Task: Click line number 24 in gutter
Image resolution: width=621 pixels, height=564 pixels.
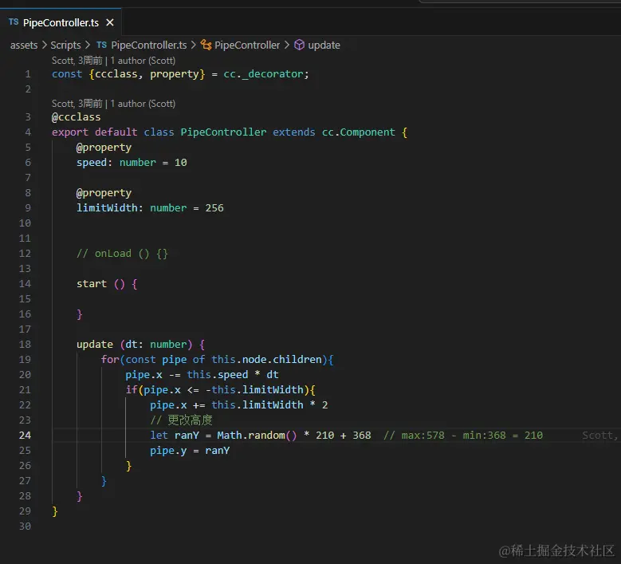Action: (x=25, y=436)
